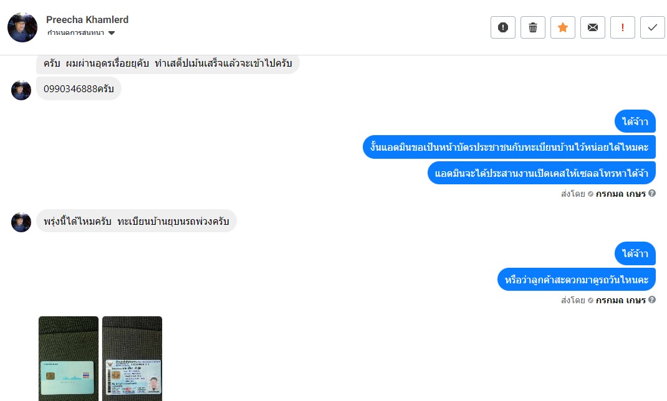This screenshot has width=667, height=401.
Task: Mark conversation as spam with exclamation icon
Action: (x=503, y=27)
